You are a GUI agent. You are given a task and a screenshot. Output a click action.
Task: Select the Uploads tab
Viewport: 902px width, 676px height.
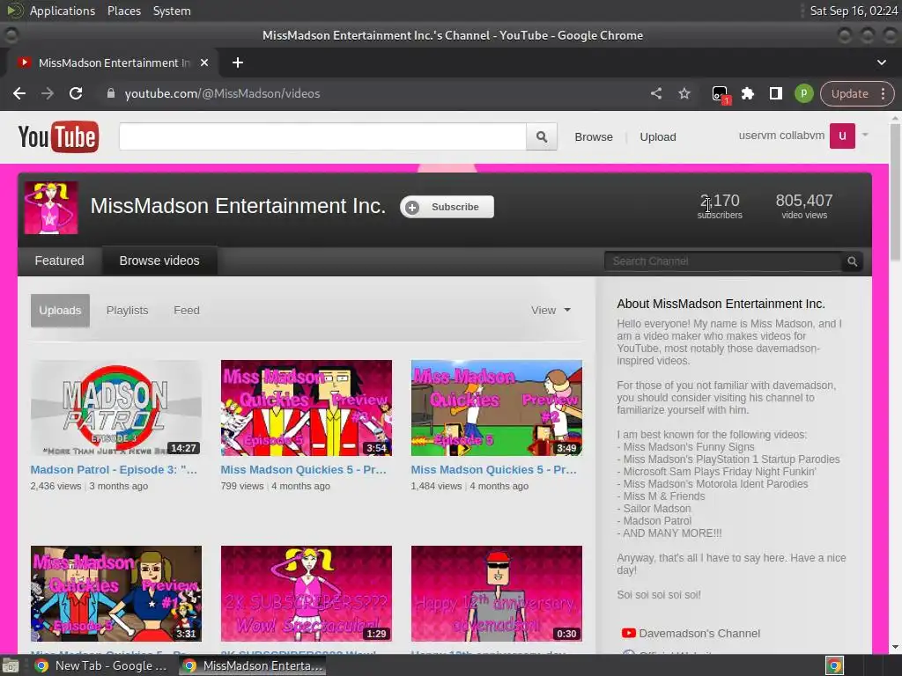coord(61,311)
